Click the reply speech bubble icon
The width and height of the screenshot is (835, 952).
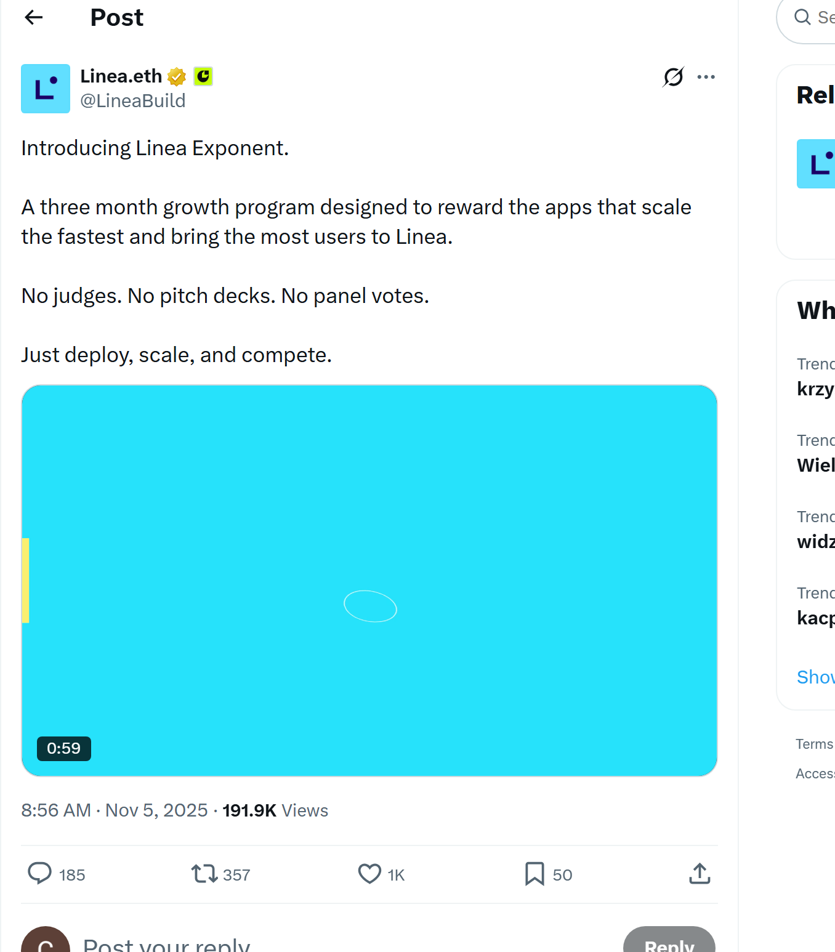[40, 874]
